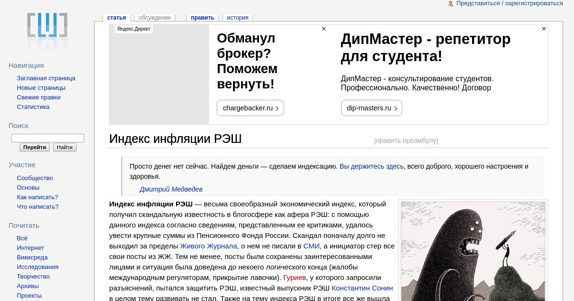Viewport: 574px width, 301px height.
Task: Open the СМИ link in article
Action: (311, 246)
